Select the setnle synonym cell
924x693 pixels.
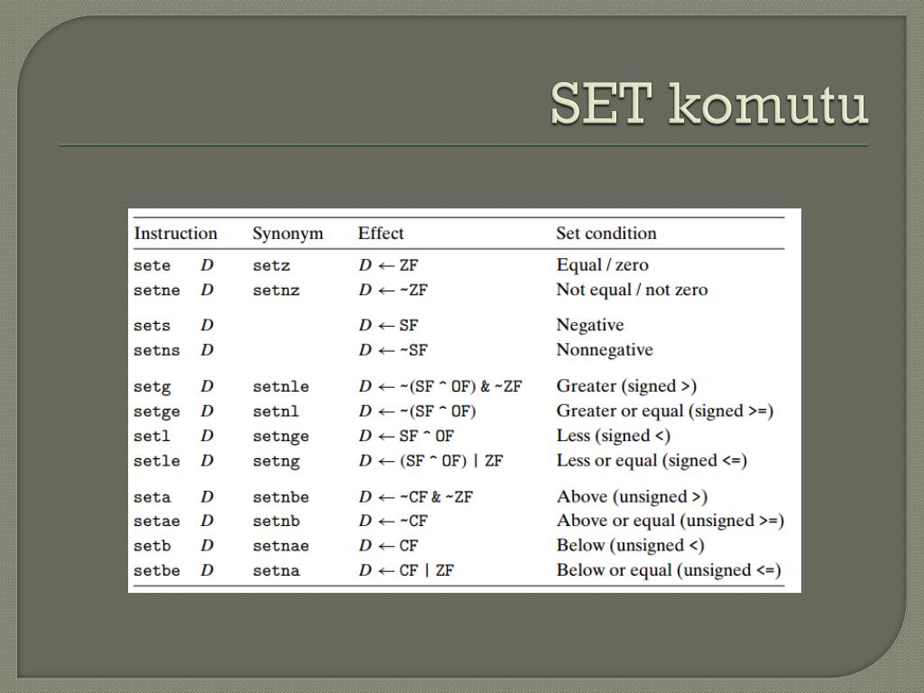click(x=282, y=386)
